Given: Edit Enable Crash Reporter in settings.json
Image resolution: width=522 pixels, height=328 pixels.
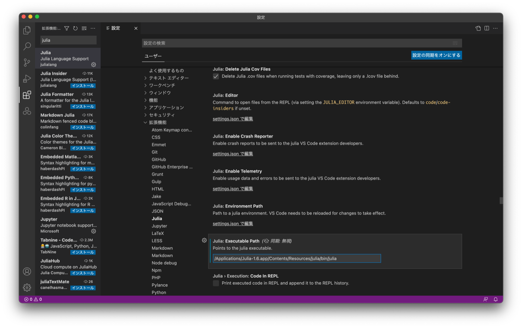Looking at the screenshot, I should point(233,154).
